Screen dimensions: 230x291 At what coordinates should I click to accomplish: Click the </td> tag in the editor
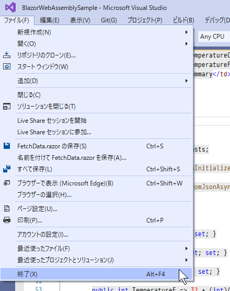point(221,74)
